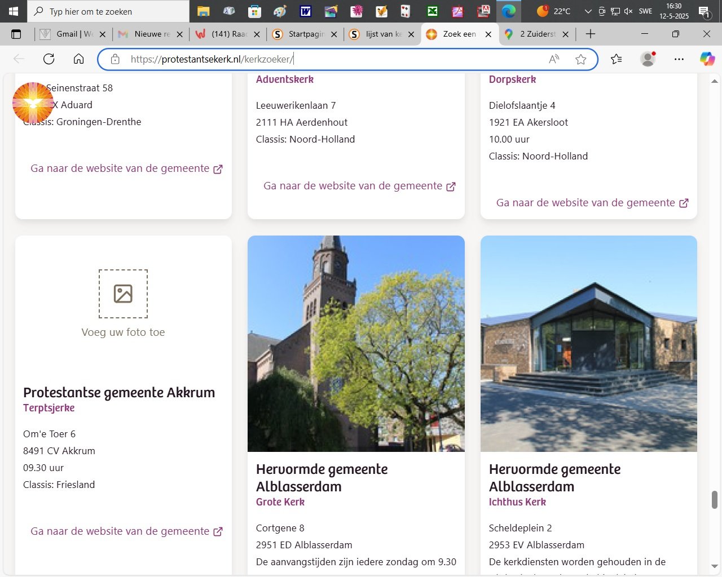Go to browser home page
722x577 pixels.
pos(79,59)
